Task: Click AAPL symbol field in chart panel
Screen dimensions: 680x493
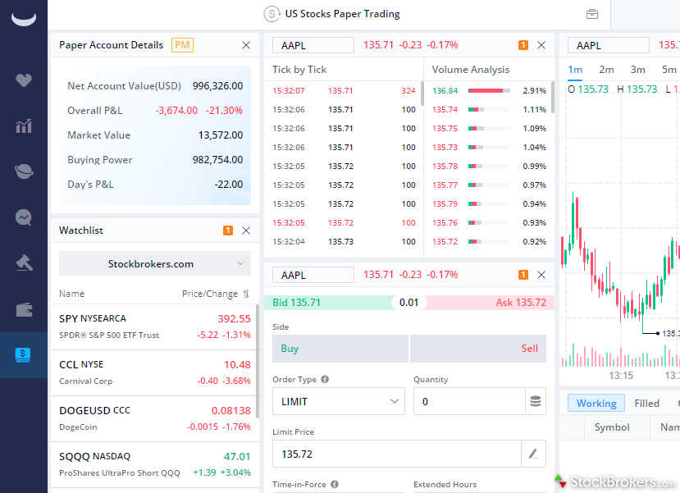Action: click(609, 45)
